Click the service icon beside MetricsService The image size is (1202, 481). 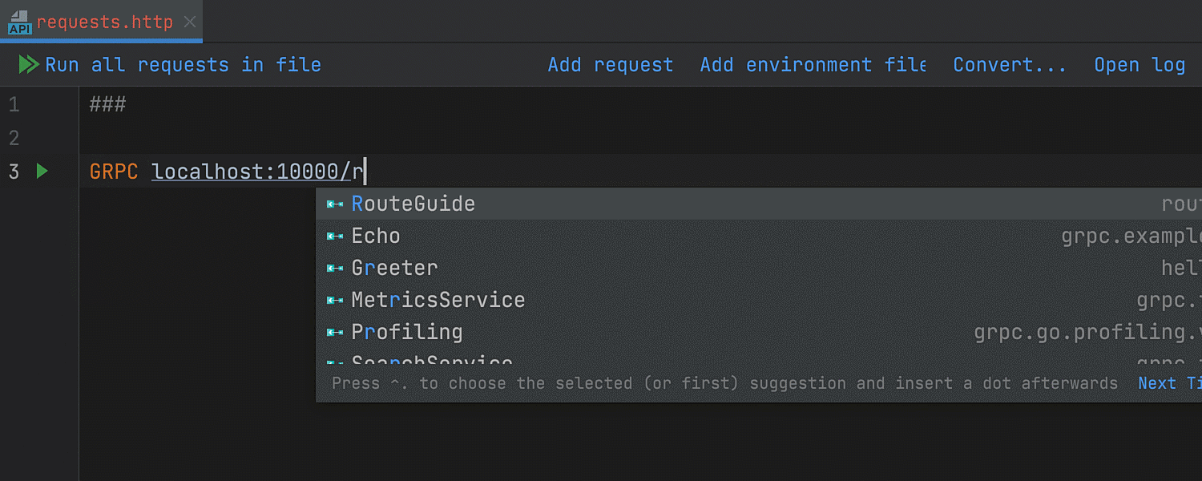[x=335, y=301]
